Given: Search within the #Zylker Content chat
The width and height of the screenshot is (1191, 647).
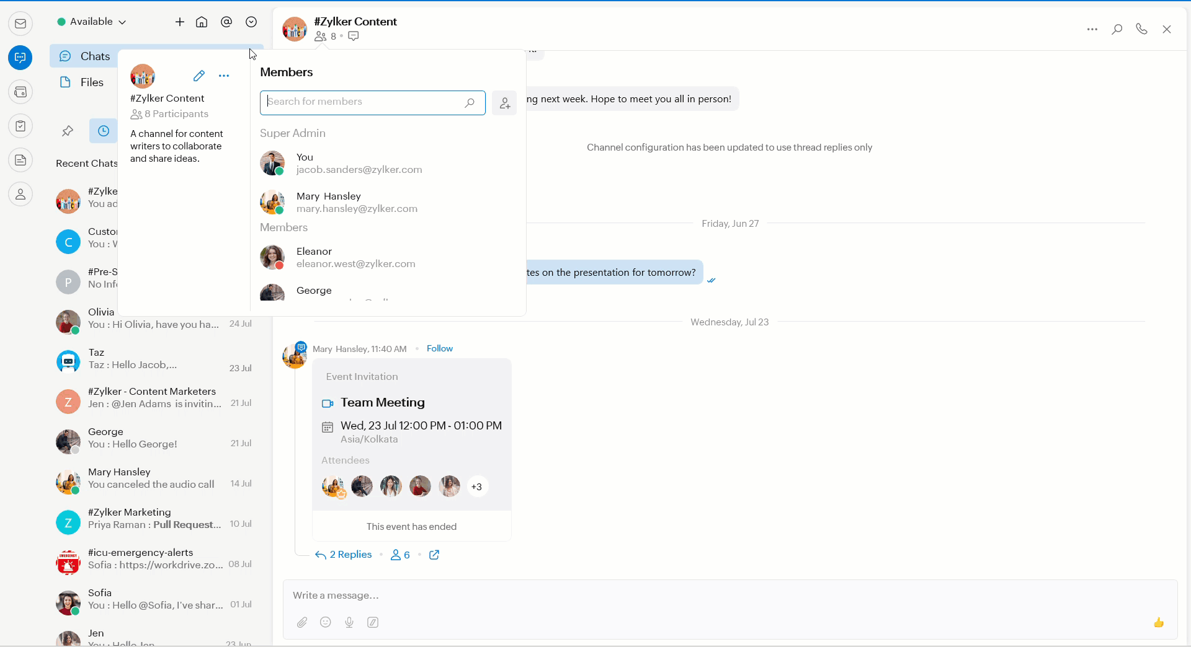Looking at the screenshot, I should tap(1117, 29).
